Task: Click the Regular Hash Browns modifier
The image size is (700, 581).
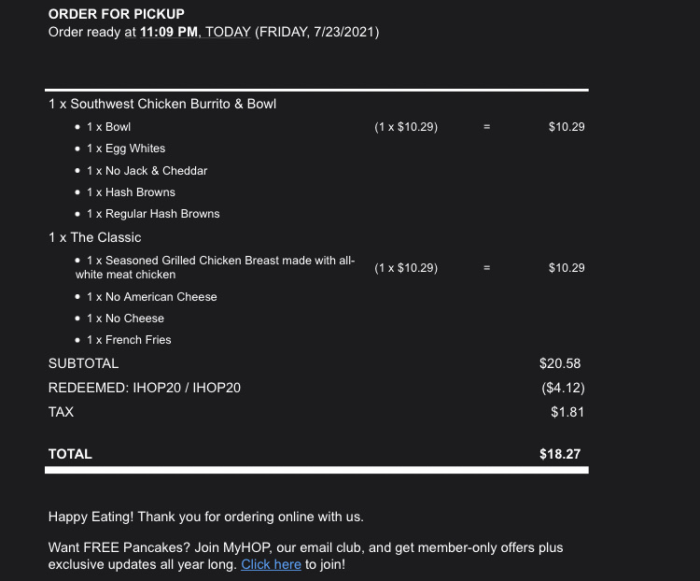Action: pos(153,214)
